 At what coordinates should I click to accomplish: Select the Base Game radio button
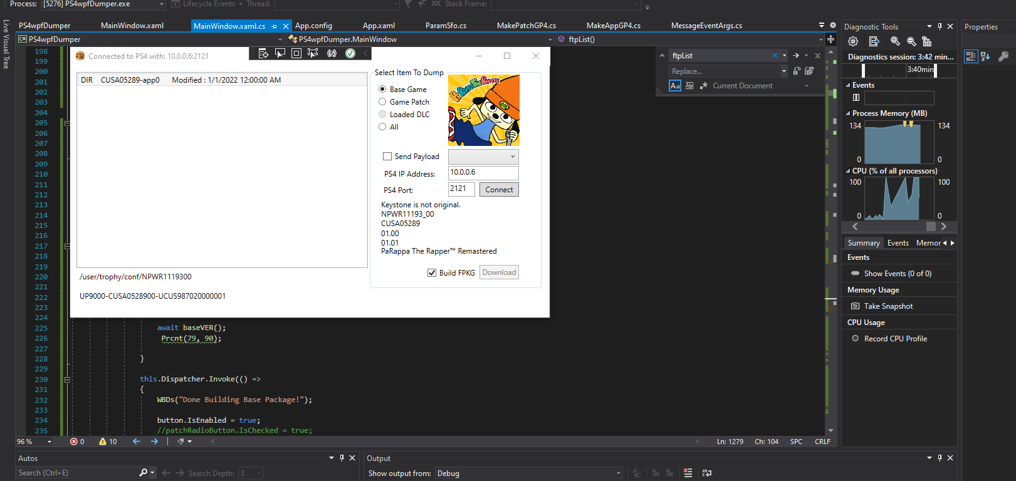coord(382,89)
